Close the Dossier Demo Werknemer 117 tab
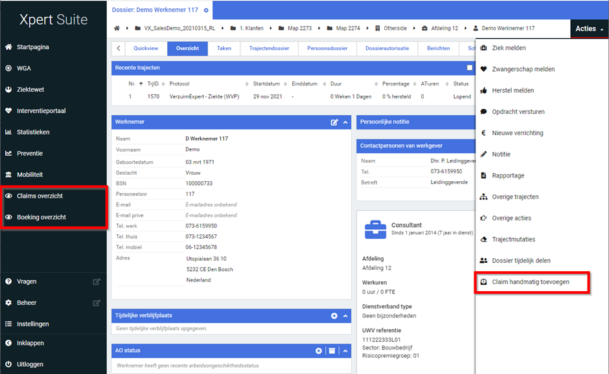Viewport: 609px width, 374px height. [206, 10]
